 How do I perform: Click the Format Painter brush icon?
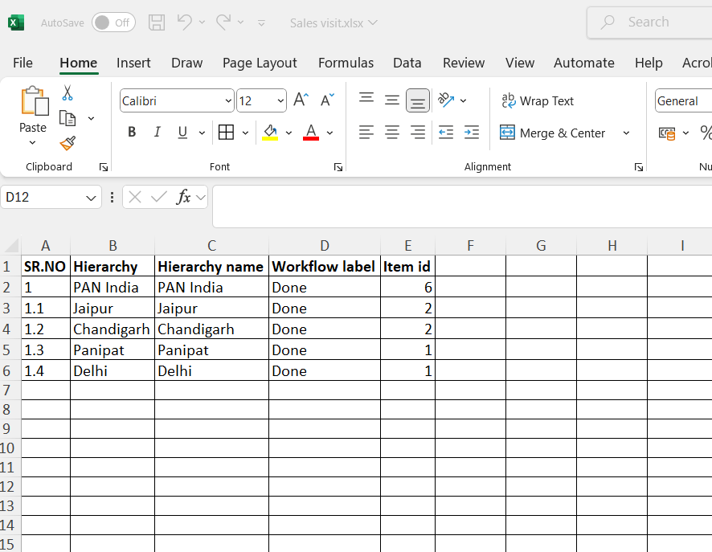click(x=68, y=144)
